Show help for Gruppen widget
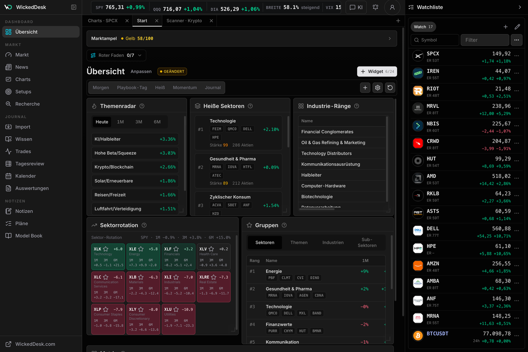This screenshot has height=352, width=528. point(284,225)
